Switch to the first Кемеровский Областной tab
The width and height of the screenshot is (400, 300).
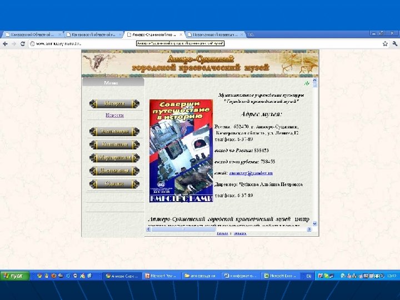32,34
